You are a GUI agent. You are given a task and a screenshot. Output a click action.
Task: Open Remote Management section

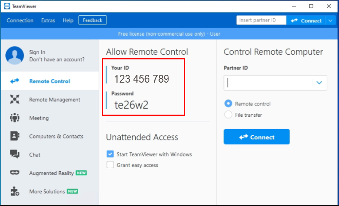click(50, 100)
